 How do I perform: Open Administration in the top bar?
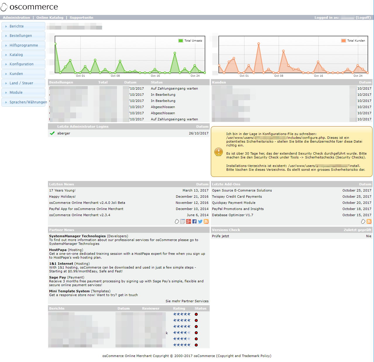[16, 18]
